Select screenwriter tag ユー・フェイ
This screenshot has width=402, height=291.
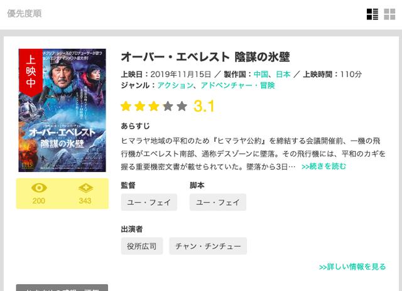point(218,202)
